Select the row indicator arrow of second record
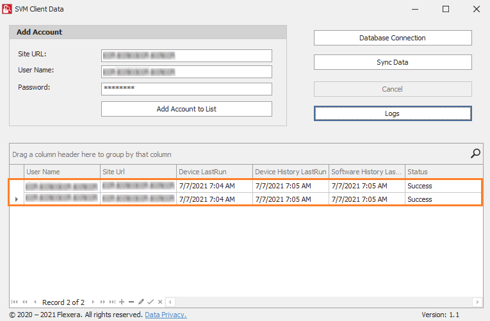The width and height of the screenshot is (490, 321). 17,199
